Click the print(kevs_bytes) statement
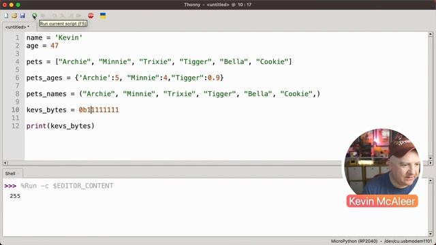Screen dimensions: 436x245 [x=61, y=126]
